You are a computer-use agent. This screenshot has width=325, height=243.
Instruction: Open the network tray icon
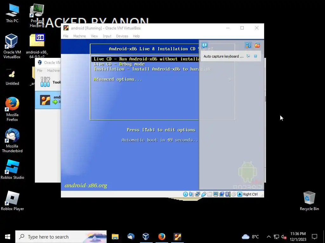pyautogui.click(x=276, y=237)
